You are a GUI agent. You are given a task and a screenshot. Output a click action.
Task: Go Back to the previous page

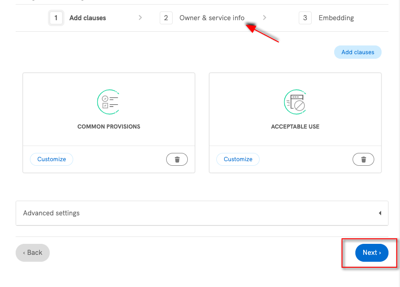[33, 253]
